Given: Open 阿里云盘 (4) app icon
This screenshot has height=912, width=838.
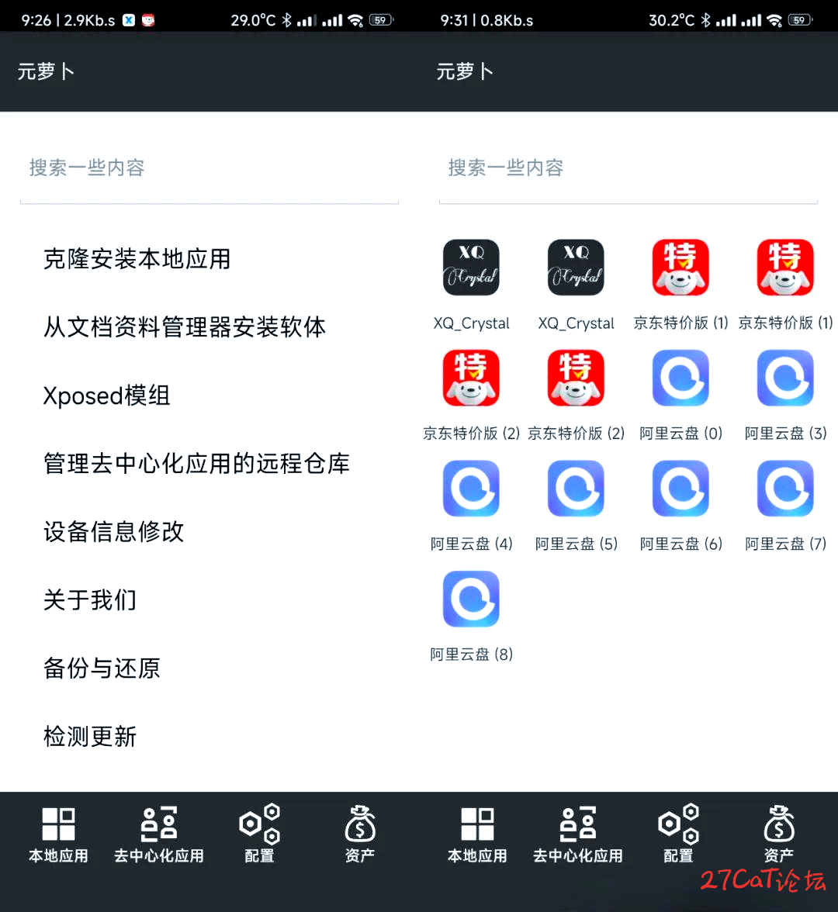Looking at the screenshot, I should tap(471, 489).
